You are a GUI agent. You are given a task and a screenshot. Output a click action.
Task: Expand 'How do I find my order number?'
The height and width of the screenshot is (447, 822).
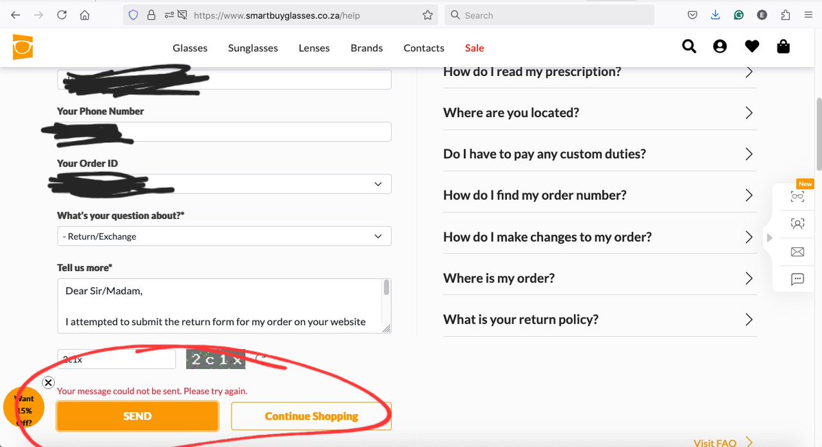(x=600, y=195)
